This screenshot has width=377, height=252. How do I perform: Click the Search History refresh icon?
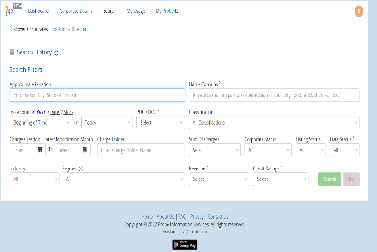click(x=56, y=53)
